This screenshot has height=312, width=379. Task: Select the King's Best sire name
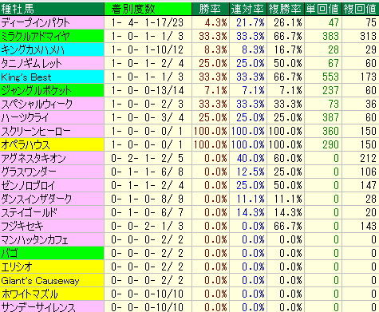(26, 77)
